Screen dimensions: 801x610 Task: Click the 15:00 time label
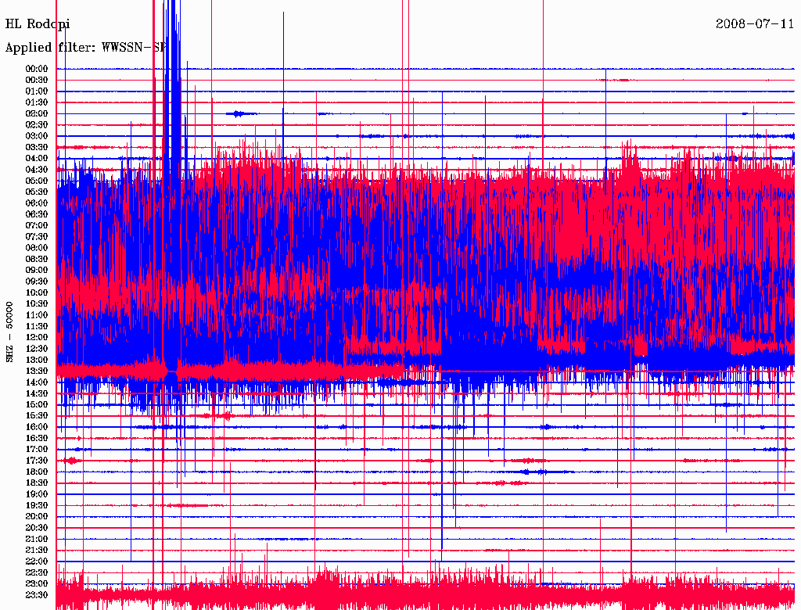point(37,404)
